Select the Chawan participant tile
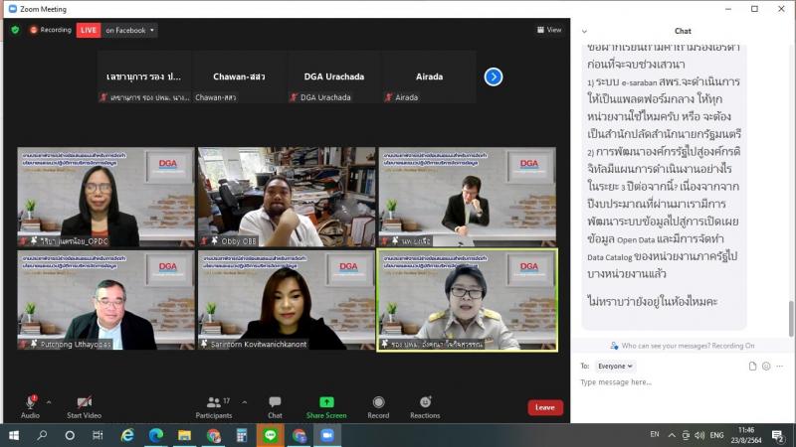796x447 pixels. tap(239, 77)
